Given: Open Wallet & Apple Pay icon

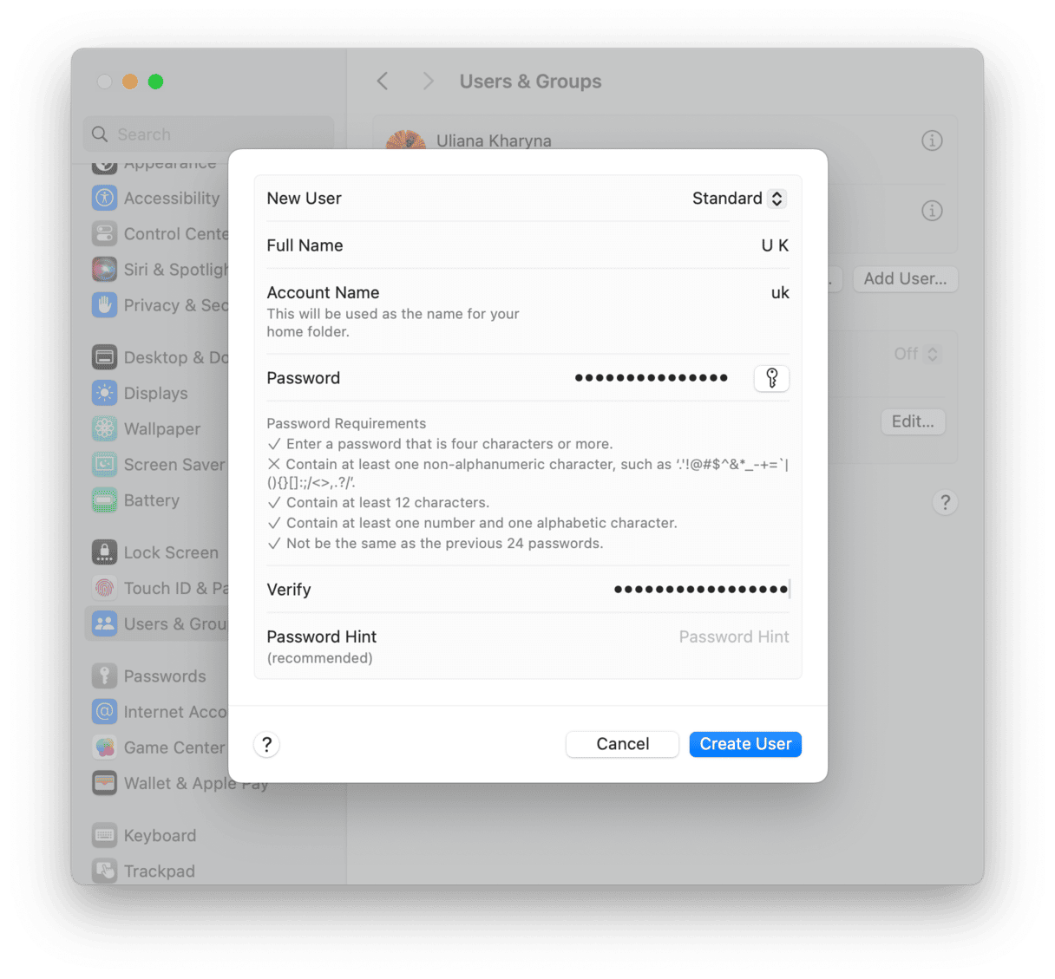Looking at the screenshot, I should [x=104, y=782].
